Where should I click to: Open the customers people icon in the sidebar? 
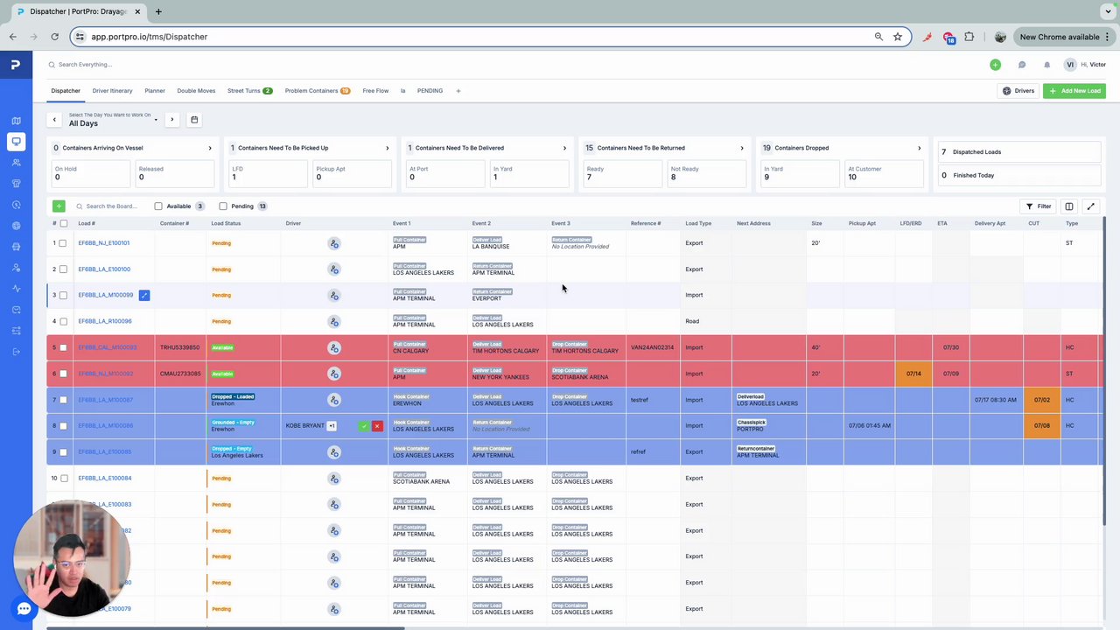click(x=16, y=163)
